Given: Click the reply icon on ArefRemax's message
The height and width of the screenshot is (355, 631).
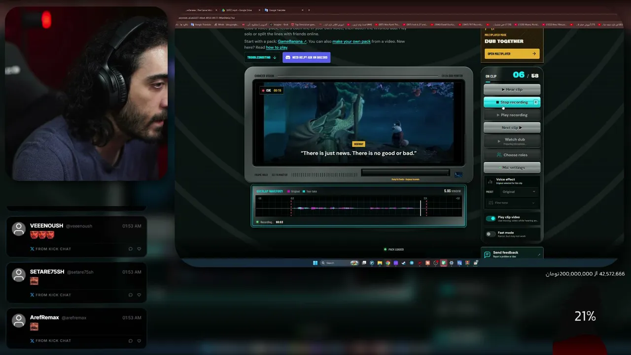Looking at the screenshot, I should pyautogui.click(x=131, y=341).
